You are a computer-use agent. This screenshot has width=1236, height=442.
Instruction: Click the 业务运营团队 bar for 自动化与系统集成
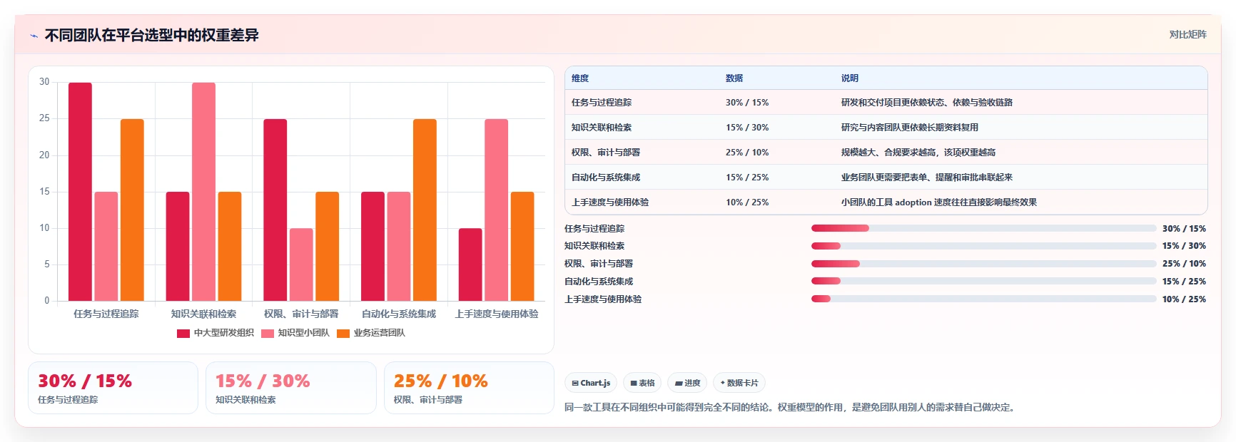[425, 210]
